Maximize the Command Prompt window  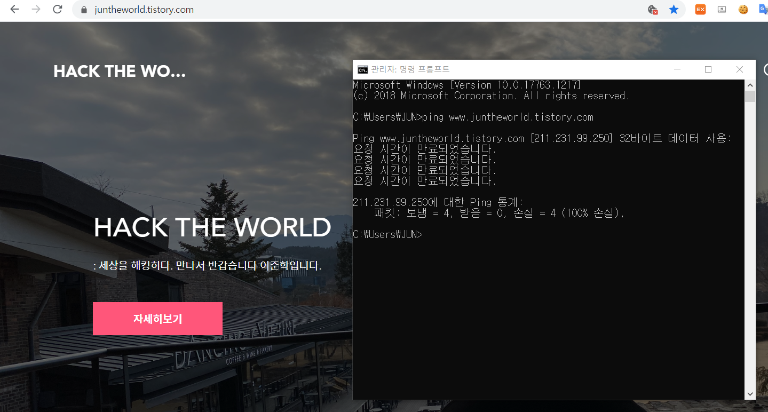click(x=708, y=69)
